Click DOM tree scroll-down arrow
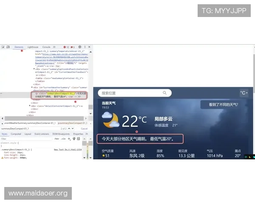Screen dimensions: 255x204 (x=91, y=113)
